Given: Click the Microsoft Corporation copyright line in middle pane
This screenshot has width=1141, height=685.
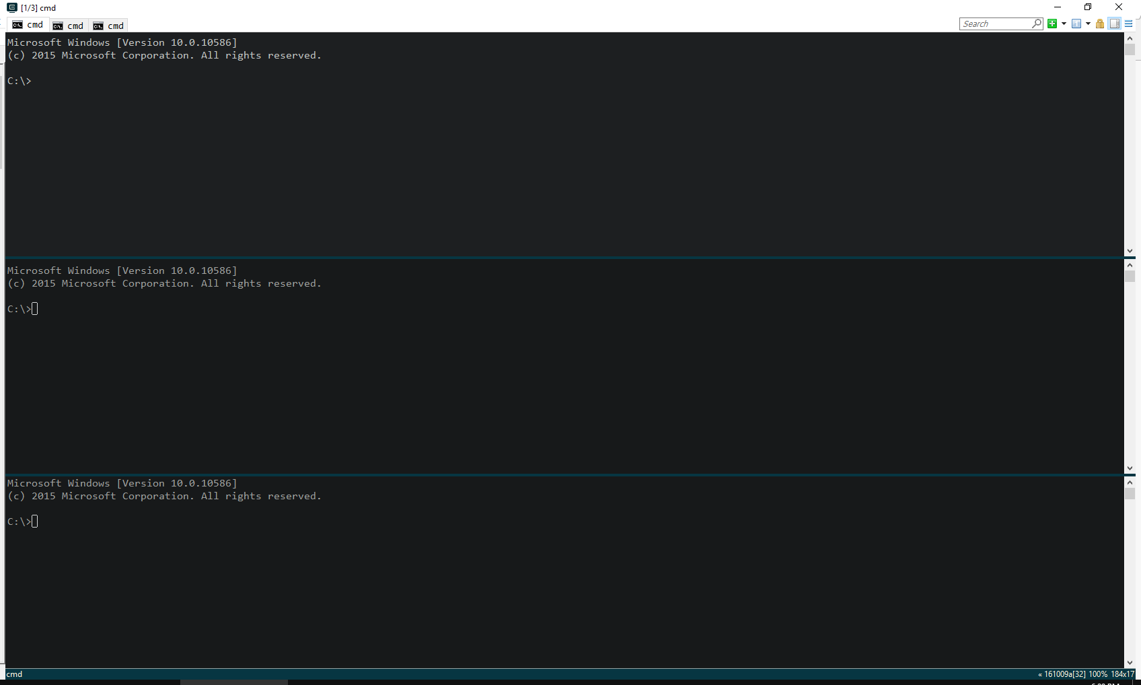Looking at the screenshot, I should pos(164,284).
